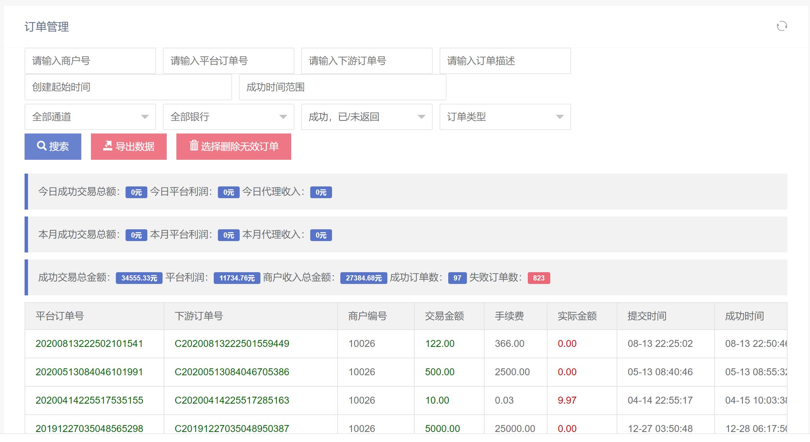Click the failed orders count badge 823
The width and height of the screenshot is (810, 442).
click(539, 278)
